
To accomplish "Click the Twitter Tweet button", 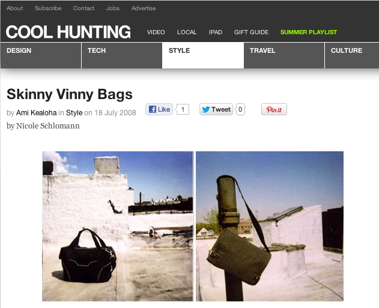I will click(216, 109).
